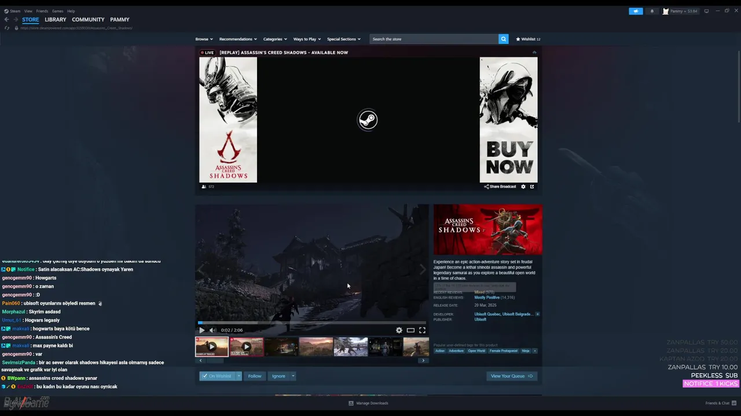Pop out the broadcast in a new window
741x416 pixels.
pyautogui.click(x=532, y=187)
